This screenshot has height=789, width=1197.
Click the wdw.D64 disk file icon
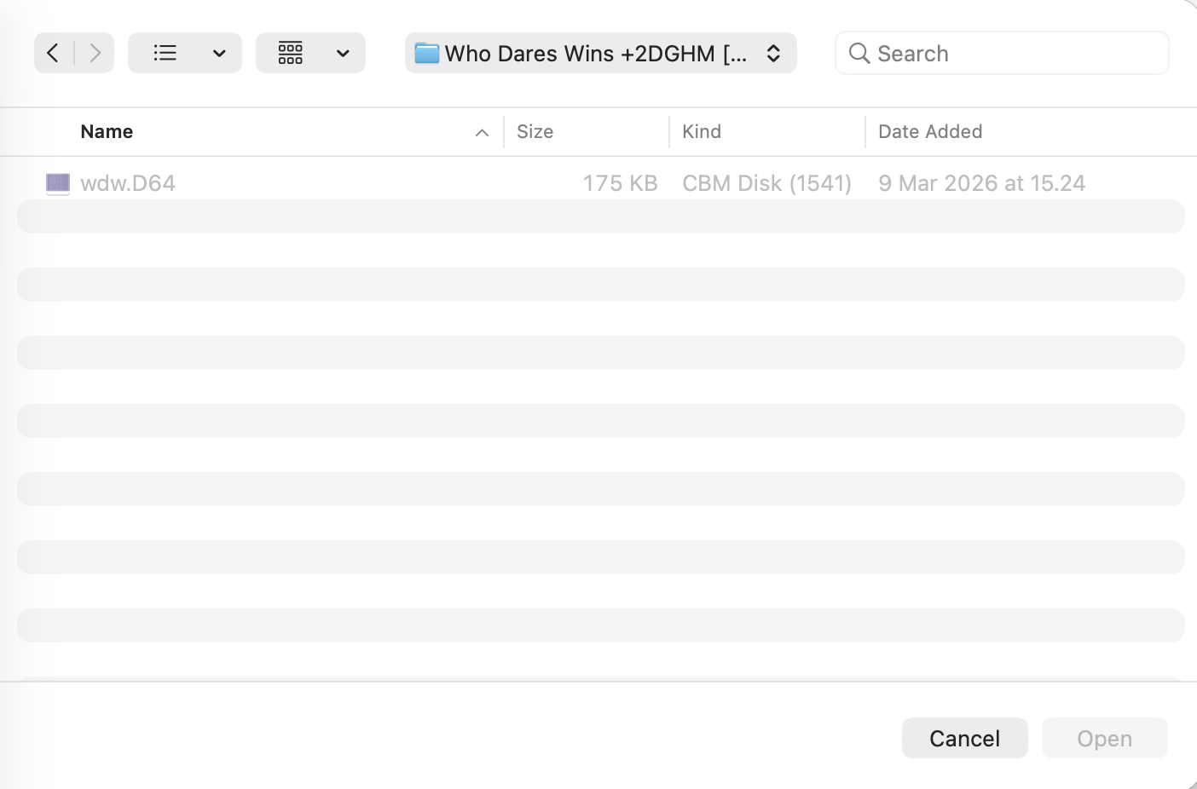[x=58, y=183]
